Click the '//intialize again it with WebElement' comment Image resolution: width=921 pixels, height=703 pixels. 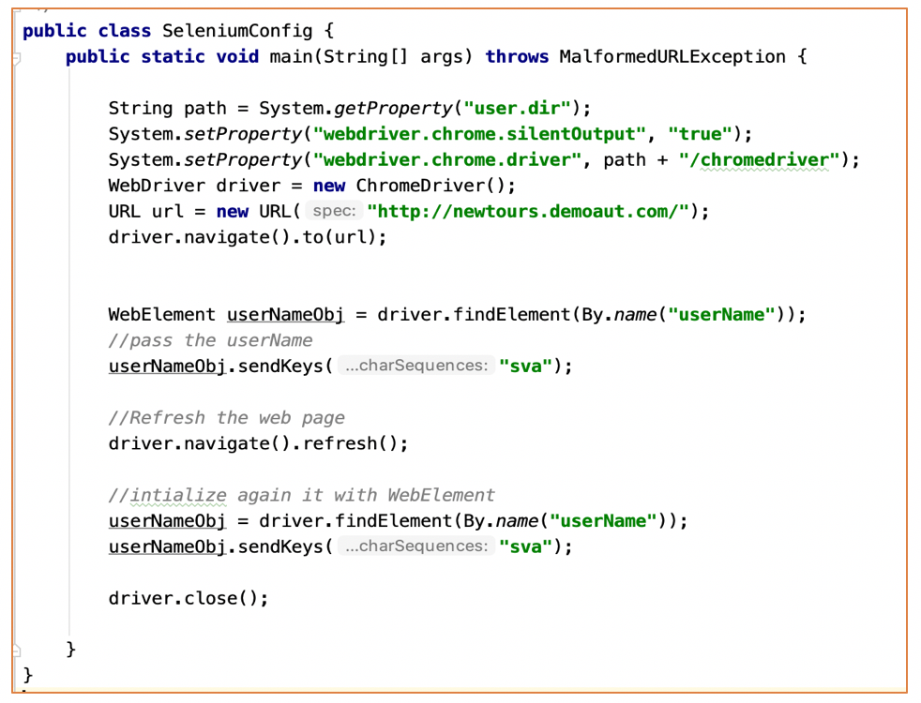click(302, 496)
